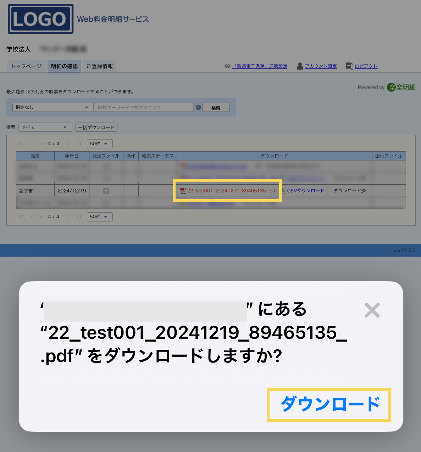Click the PDF icon of the 請求書 row
This screenshot has width=421, height=452.
click(183, 191)
